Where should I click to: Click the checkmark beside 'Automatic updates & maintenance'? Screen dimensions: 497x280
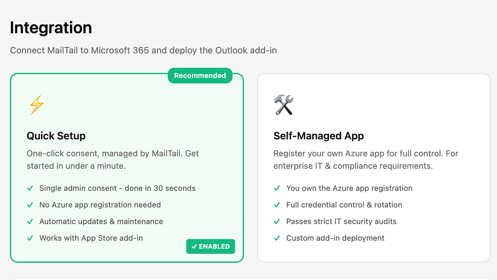pos(30,221)
